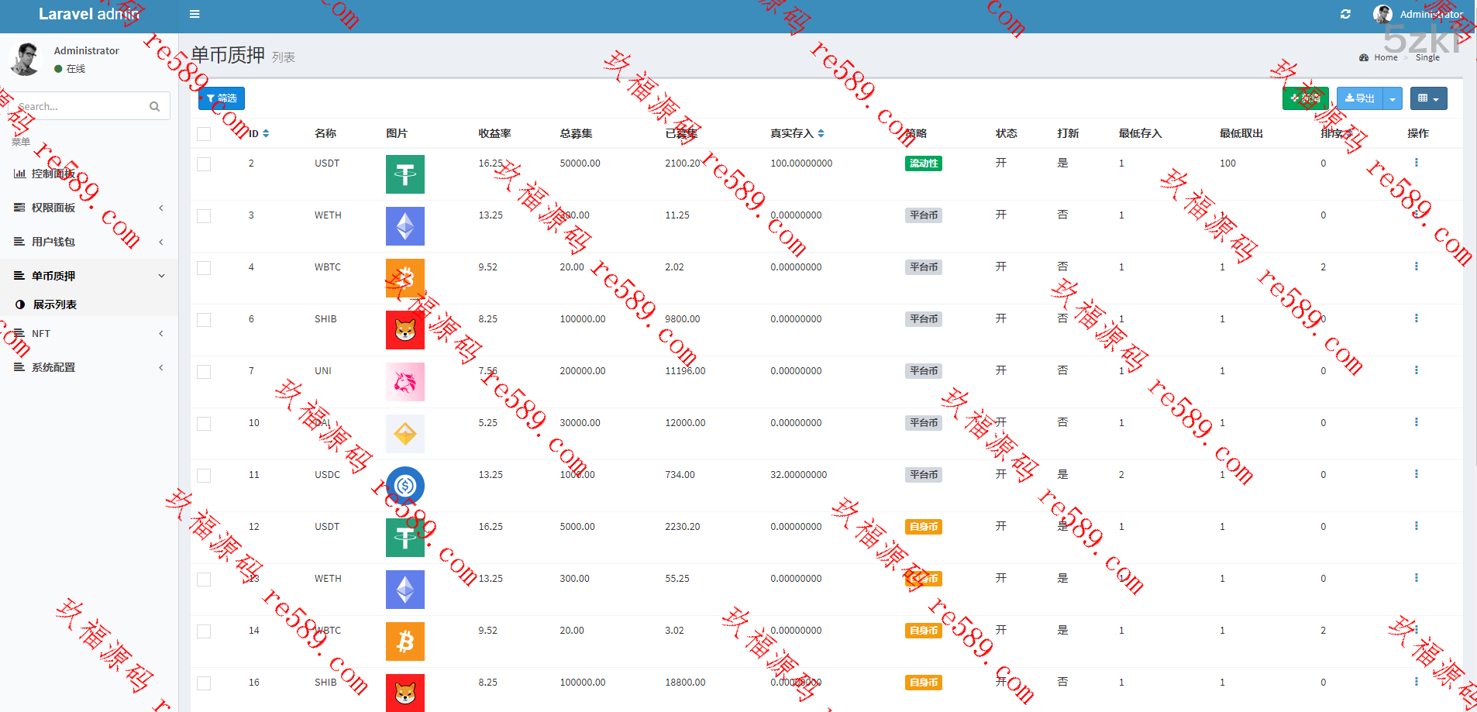Sort by the 真实存入 column arrows
The image size is (1477, 712).
click(x=821, y=134)
